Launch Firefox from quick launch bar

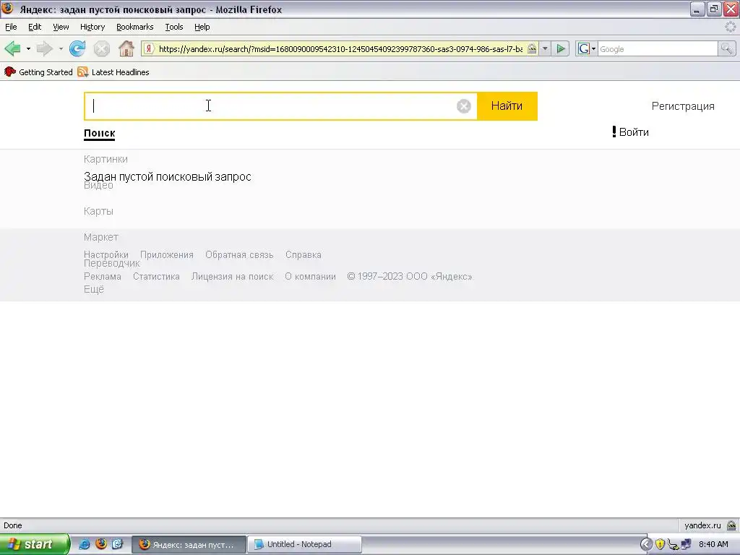click(101, 544)
